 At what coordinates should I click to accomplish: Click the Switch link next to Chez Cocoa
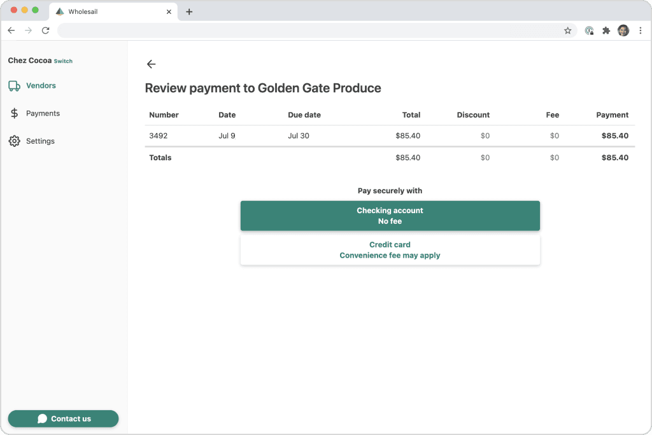pyautogui.click(x=63, y=61)
